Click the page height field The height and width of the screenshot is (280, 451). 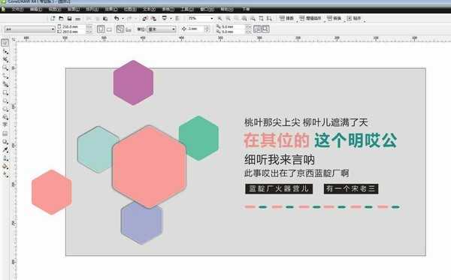pos(74,32)
